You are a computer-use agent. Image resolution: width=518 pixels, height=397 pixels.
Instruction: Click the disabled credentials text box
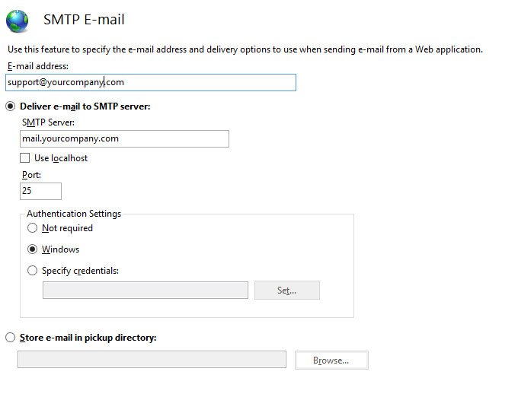tap(145, 291)
